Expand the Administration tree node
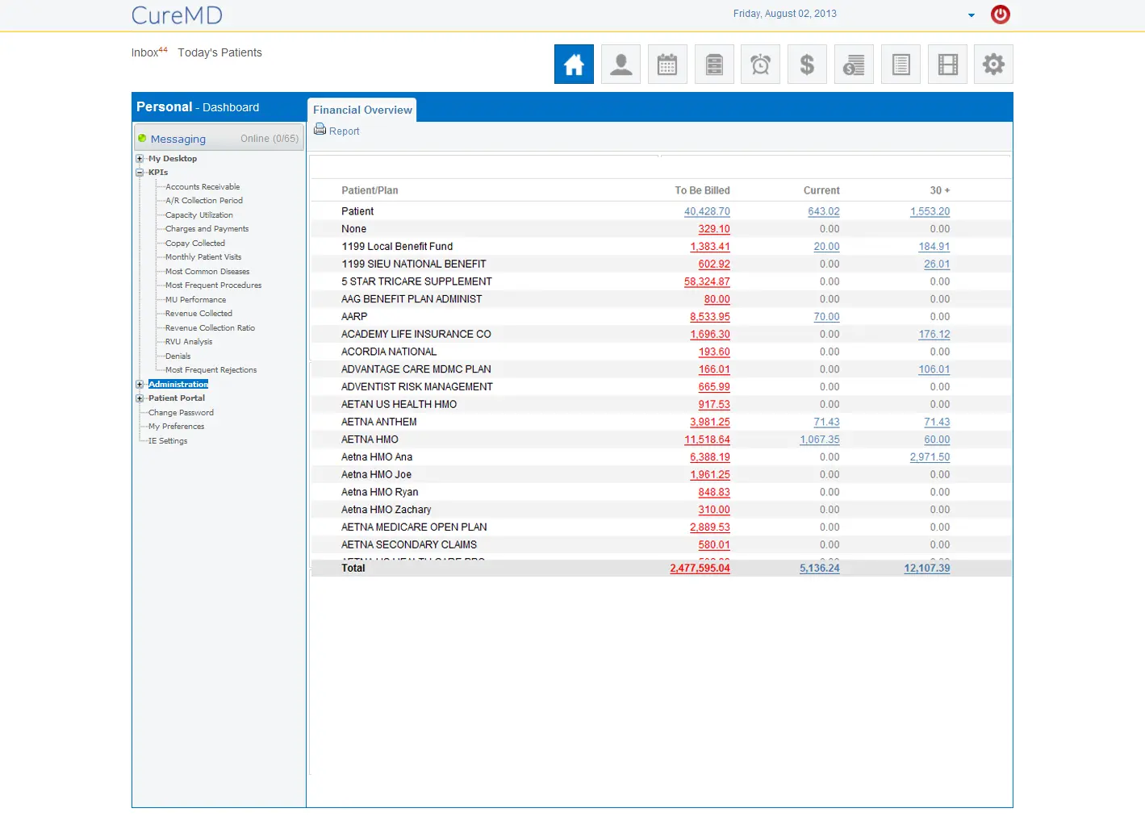The width and height of the screenshot is (1145, 825). tap(140, 385)
